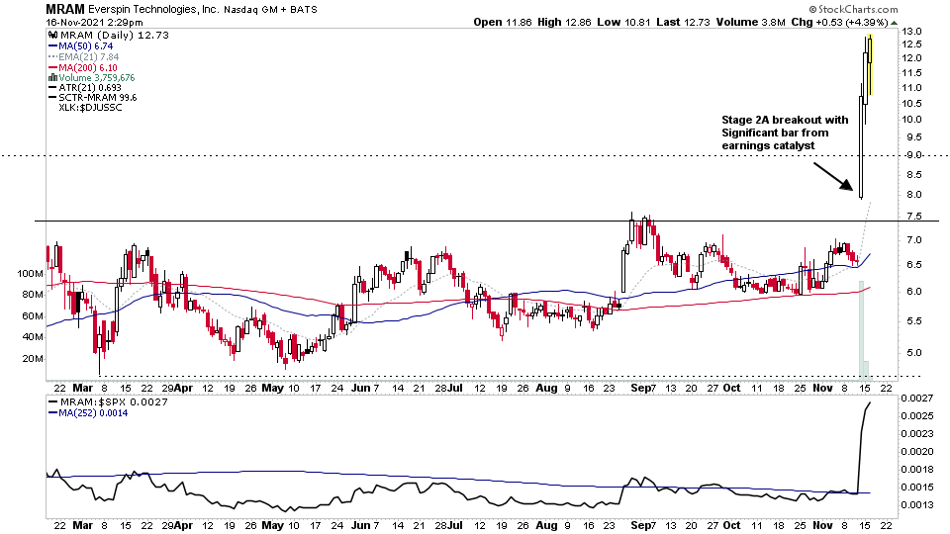950x534 pixels.
Task: Click the volume bars icon in legend
Action: click(x=52, y=77)
